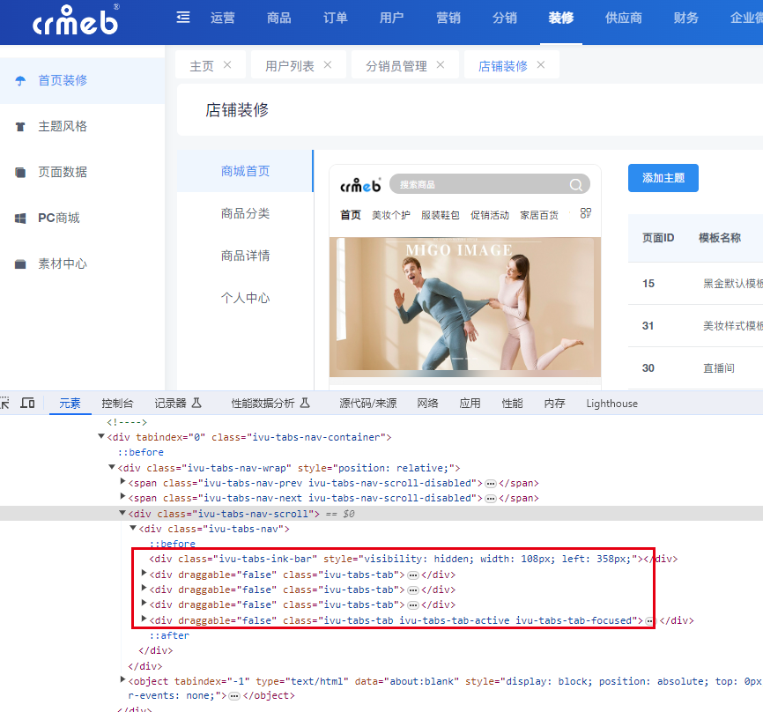The image size is (763, 712).
Task: Collapse the sidebar with the menu fold icon
Action: pyautogui.click(x=183, y=18)
